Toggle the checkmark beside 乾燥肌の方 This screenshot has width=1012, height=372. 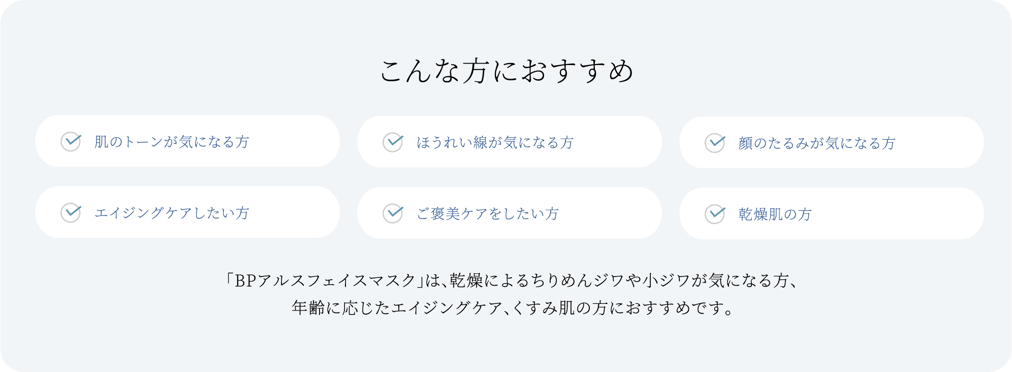point(715,214)
